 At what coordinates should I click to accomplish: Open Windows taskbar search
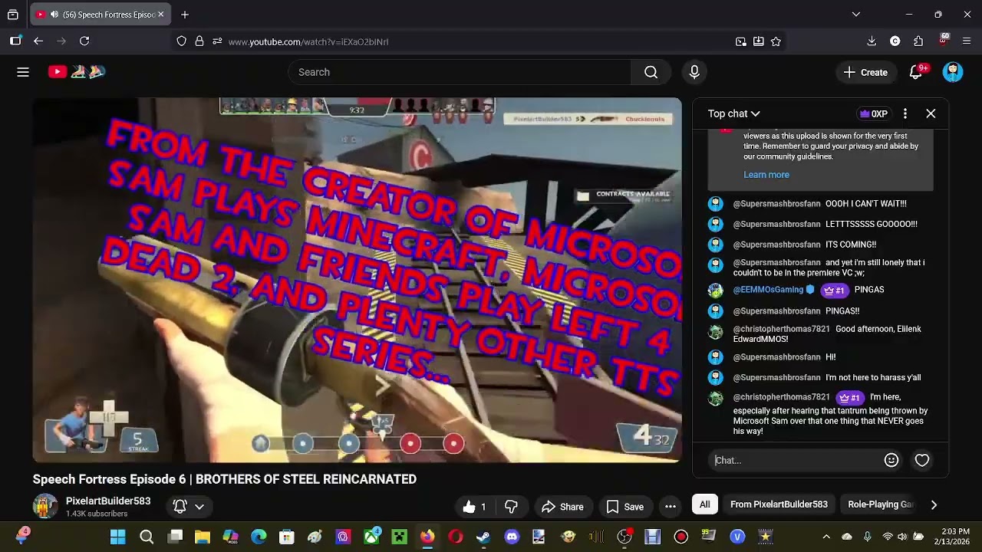tap(147, 537)
